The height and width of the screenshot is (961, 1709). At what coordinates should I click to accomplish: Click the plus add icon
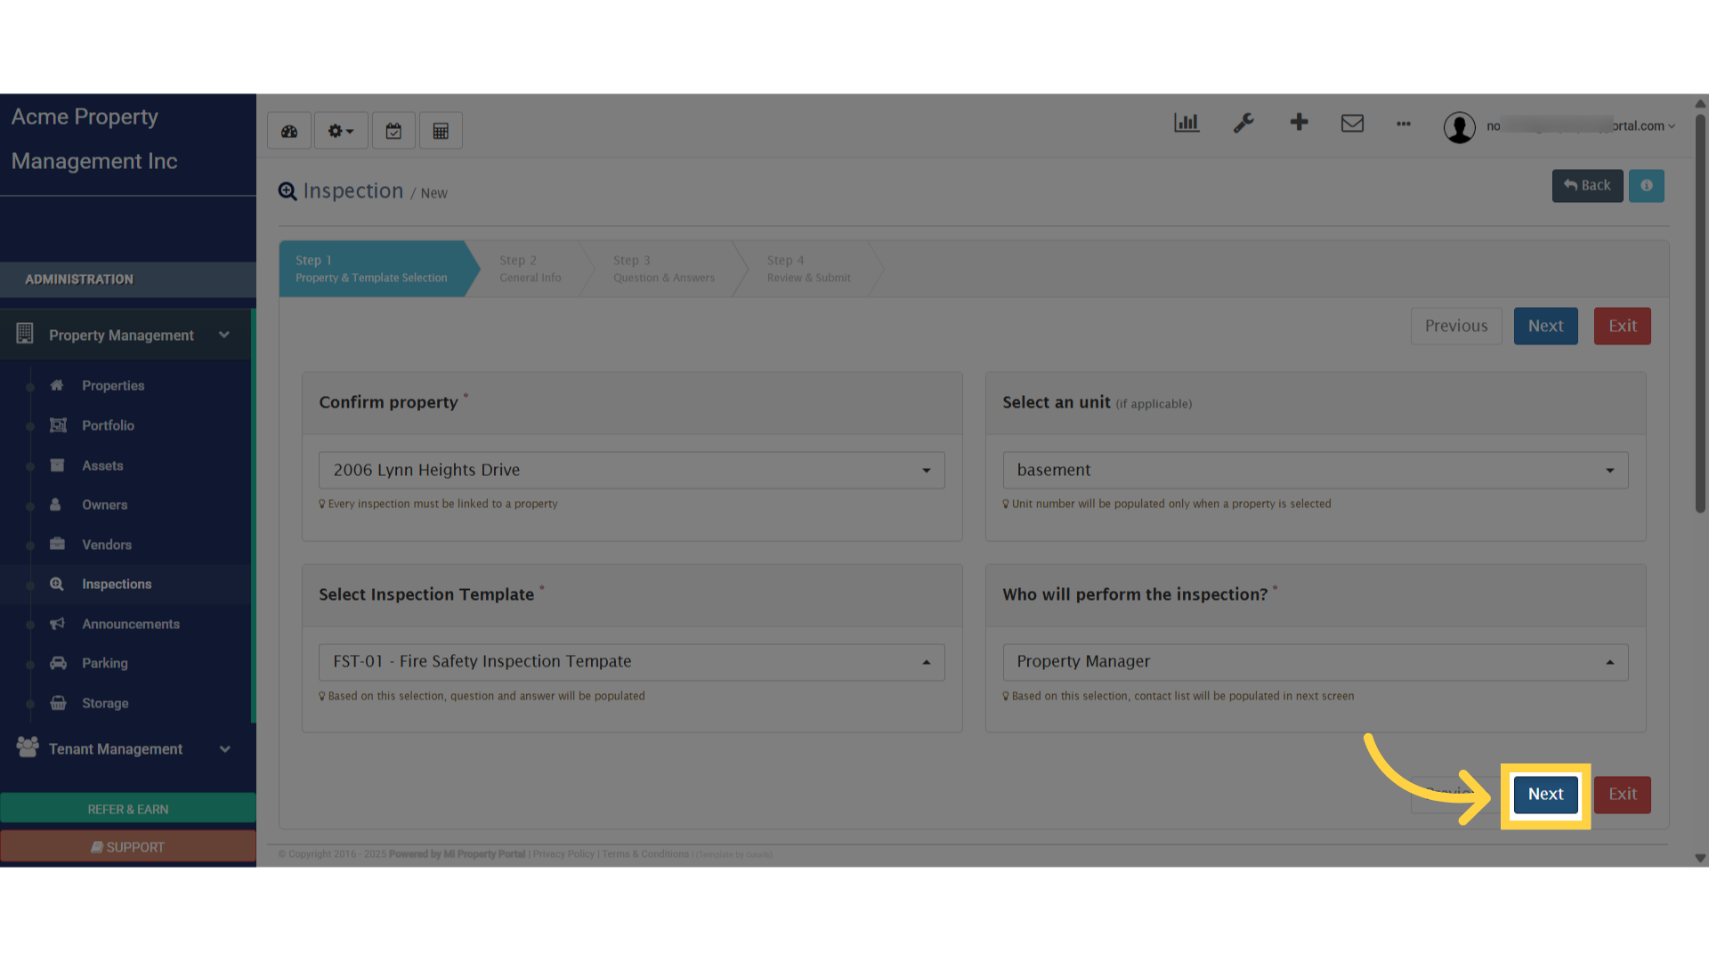(x=1299, y=122)
